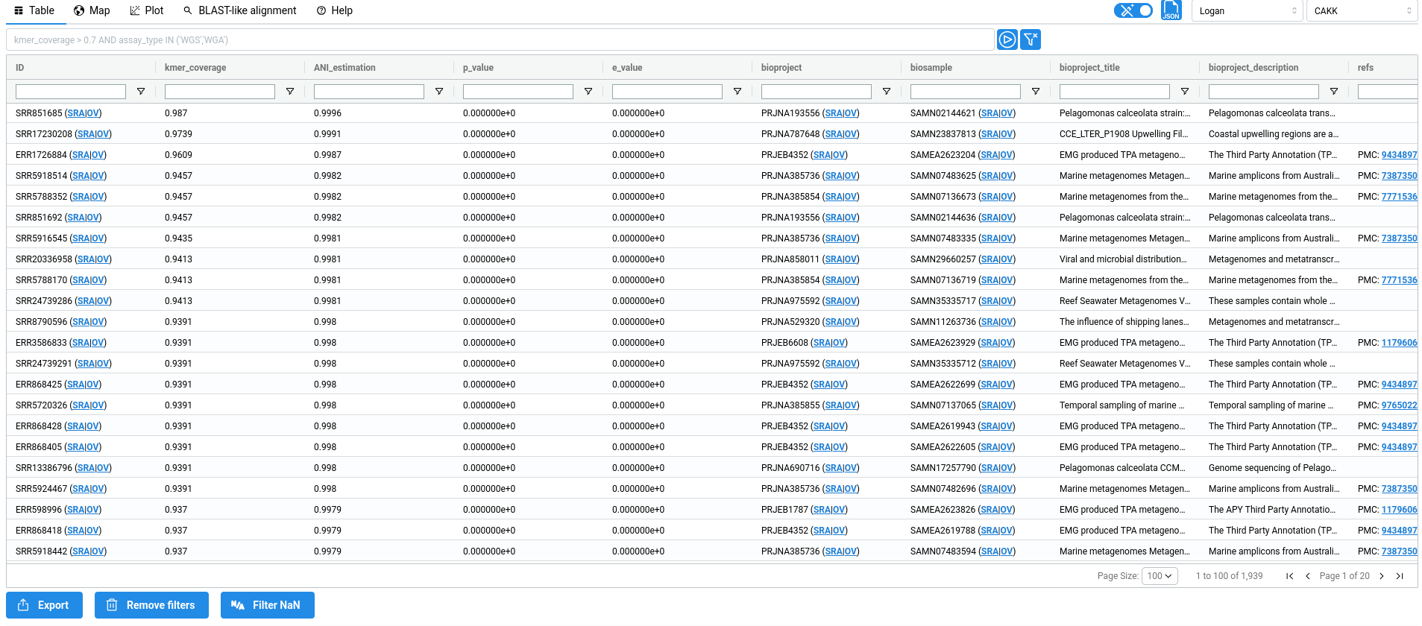The height and width of the screenshot is (626, 1422).
Task: Open filter menu for kmer_coverage column
Action: 290,92
